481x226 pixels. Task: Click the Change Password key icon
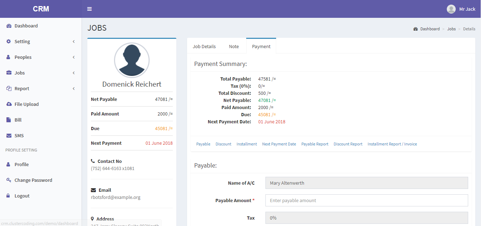point(9,180)
